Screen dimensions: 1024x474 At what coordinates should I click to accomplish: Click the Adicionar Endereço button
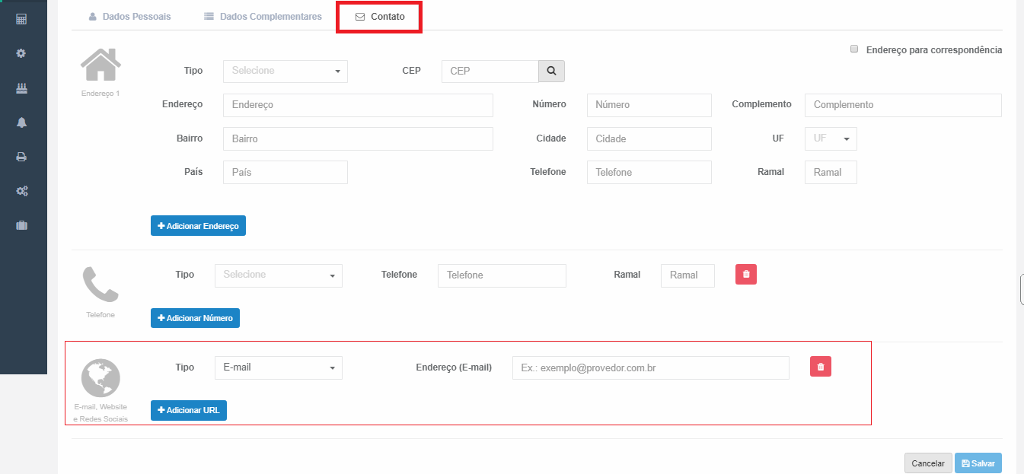pos(198,226)
